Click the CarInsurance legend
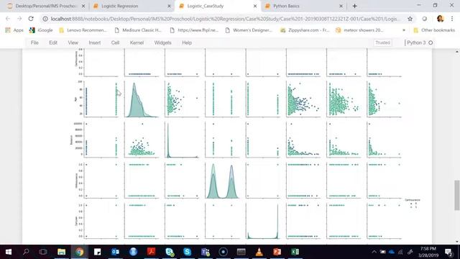The width and height of the screenshot is (460, 259). 413,203
